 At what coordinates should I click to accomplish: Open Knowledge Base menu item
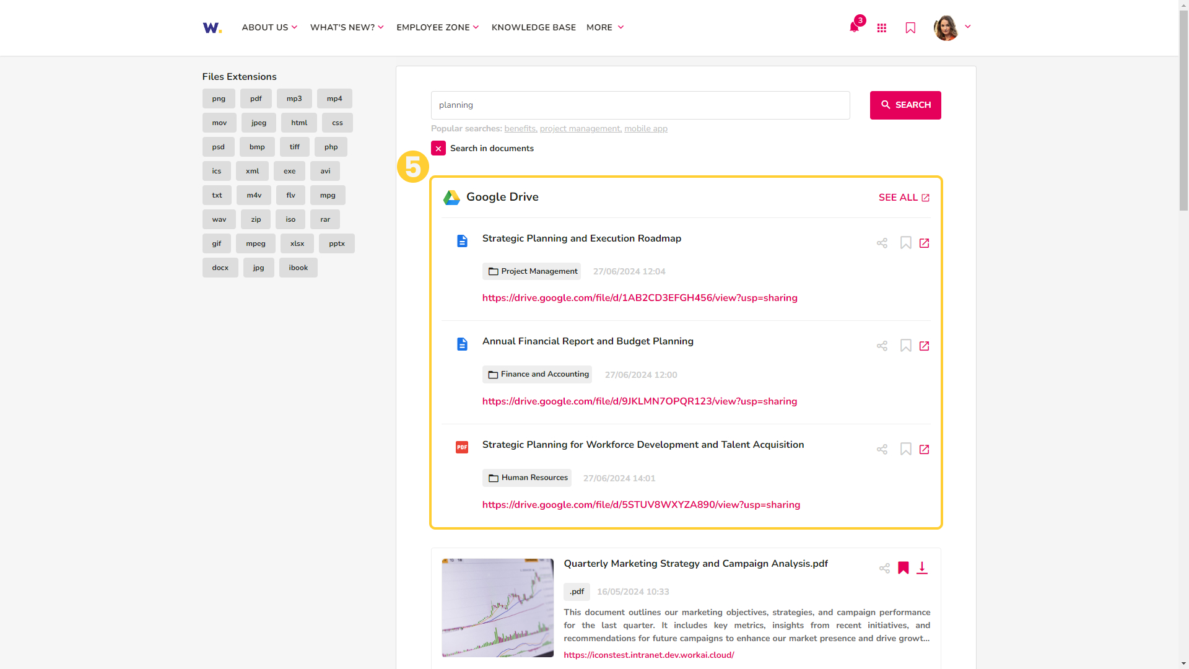click(533, 27)
